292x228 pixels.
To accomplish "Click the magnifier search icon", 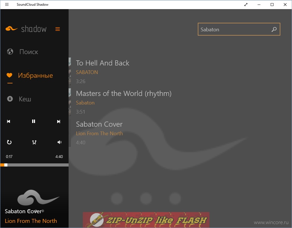I will tap(274, 29).
